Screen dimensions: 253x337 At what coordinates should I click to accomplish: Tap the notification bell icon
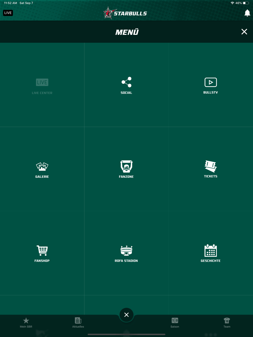(x=247, y=13)
